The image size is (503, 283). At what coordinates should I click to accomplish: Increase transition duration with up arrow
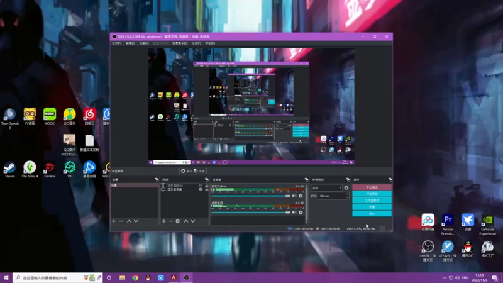(347, 194)
